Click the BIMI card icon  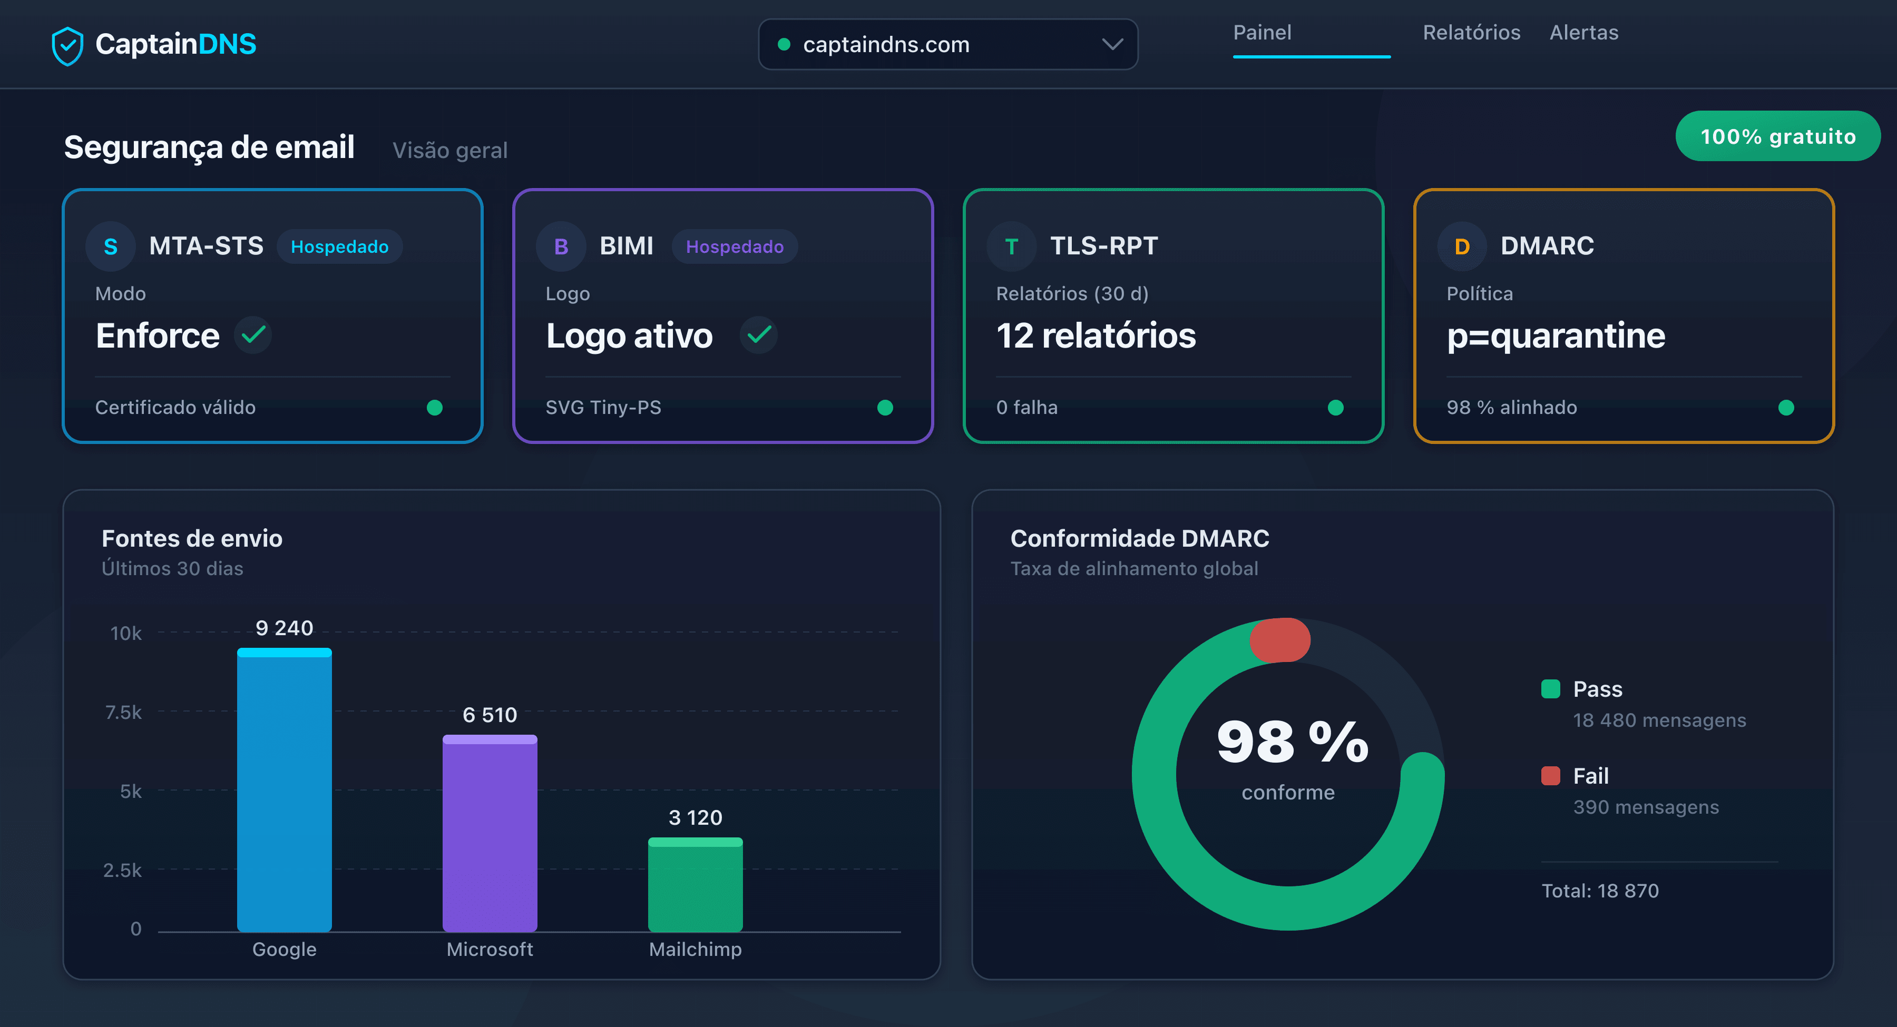[561, 246]
